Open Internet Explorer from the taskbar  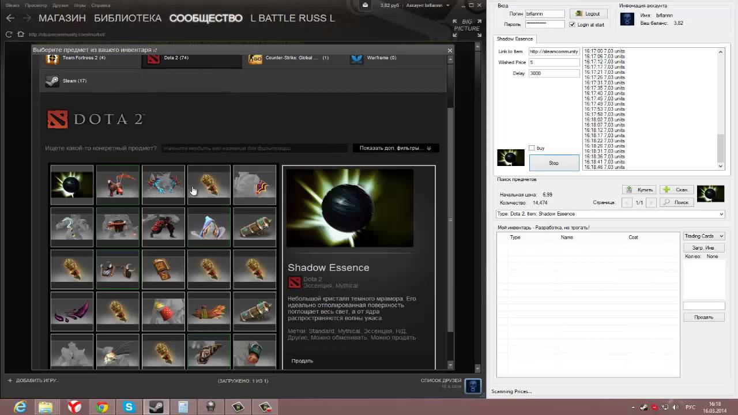[21, 407]
